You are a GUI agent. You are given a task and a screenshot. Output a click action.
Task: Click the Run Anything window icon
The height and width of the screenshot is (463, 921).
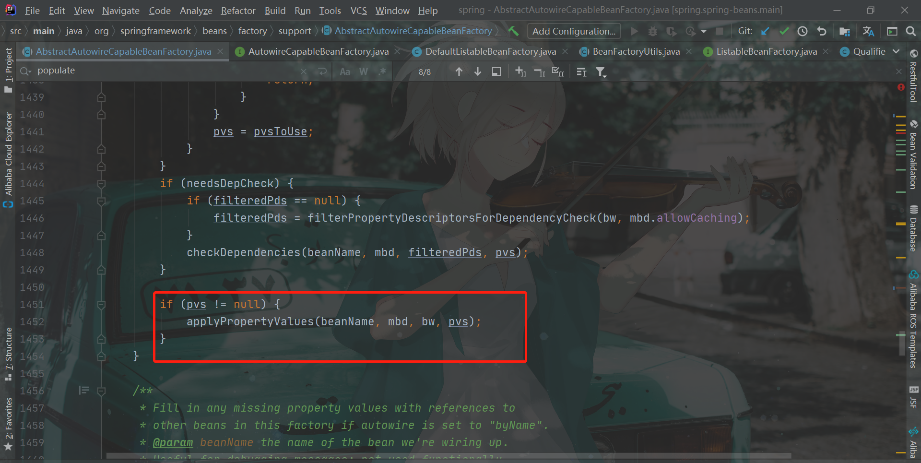click(x=892, y=31)
